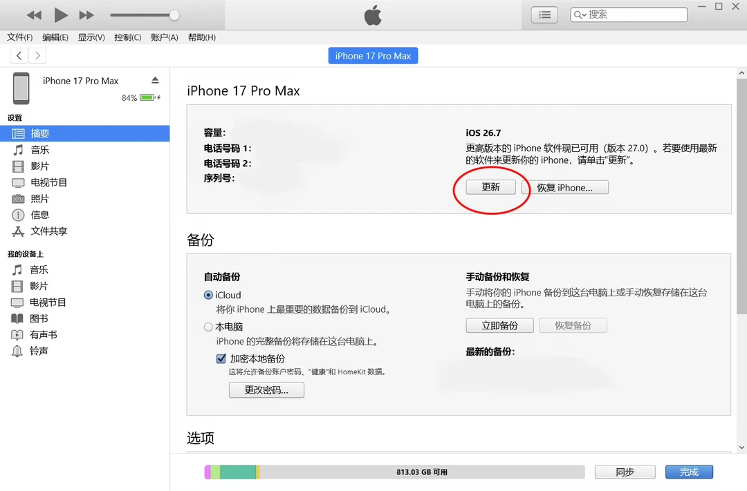The width and height of the screenshot is (747, 491).
Task: Expand the search field magnifier dropdown
Action: [580, 15]
